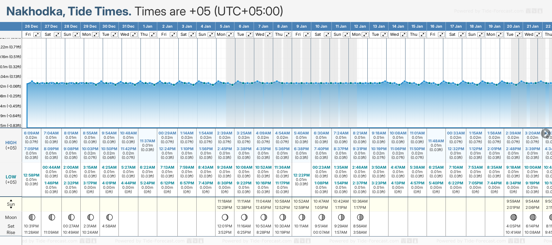Viewport: 552px width, 245px height.
Task: Select the 31 Dec date header
Action: coord(128,26)
